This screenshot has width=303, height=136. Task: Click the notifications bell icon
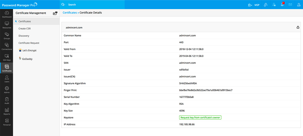(x=282, y=5)
